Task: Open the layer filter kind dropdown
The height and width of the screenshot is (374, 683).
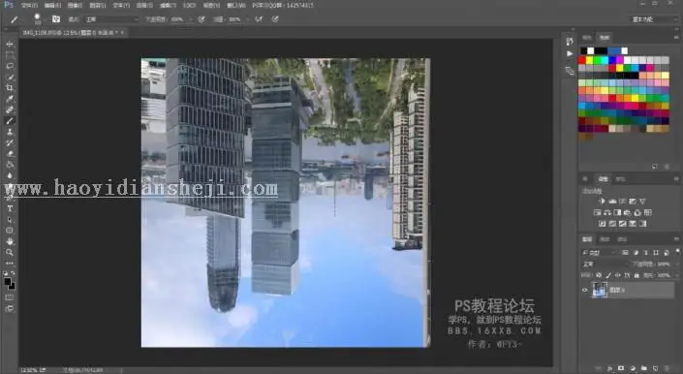Action: click(599, 253)
